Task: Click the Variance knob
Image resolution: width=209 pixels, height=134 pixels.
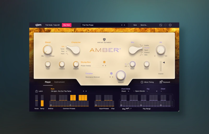Action: (x=62, y=64)
